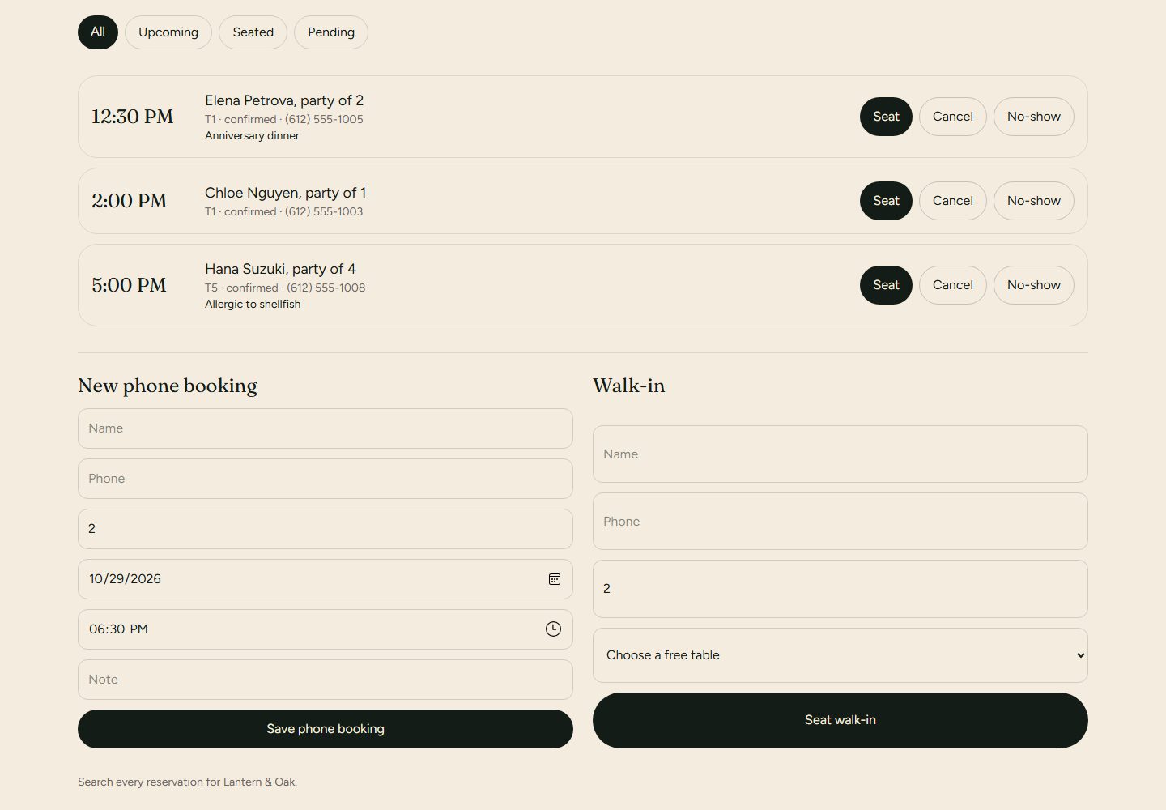
Task: Open the calendar picker icon in date field
Action: (555, 579)
